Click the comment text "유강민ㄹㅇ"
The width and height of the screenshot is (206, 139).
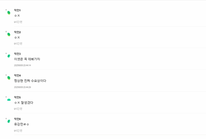pos(22,124)
